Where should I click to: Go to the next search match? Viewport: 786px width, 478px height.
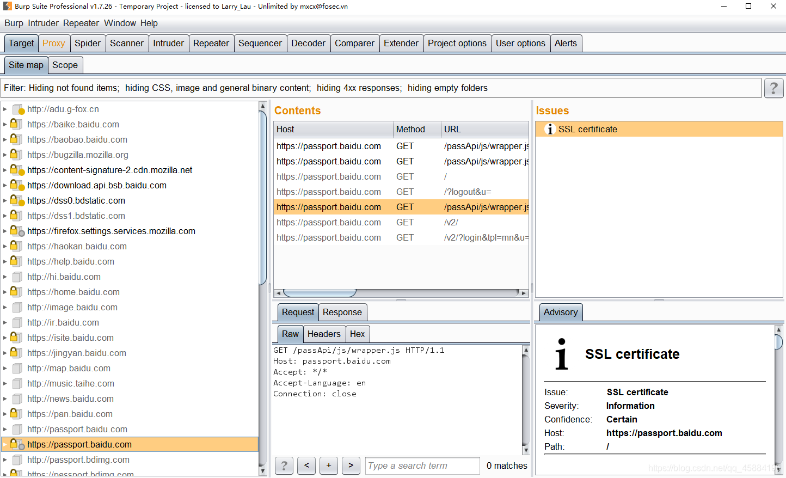coord(351,465)
